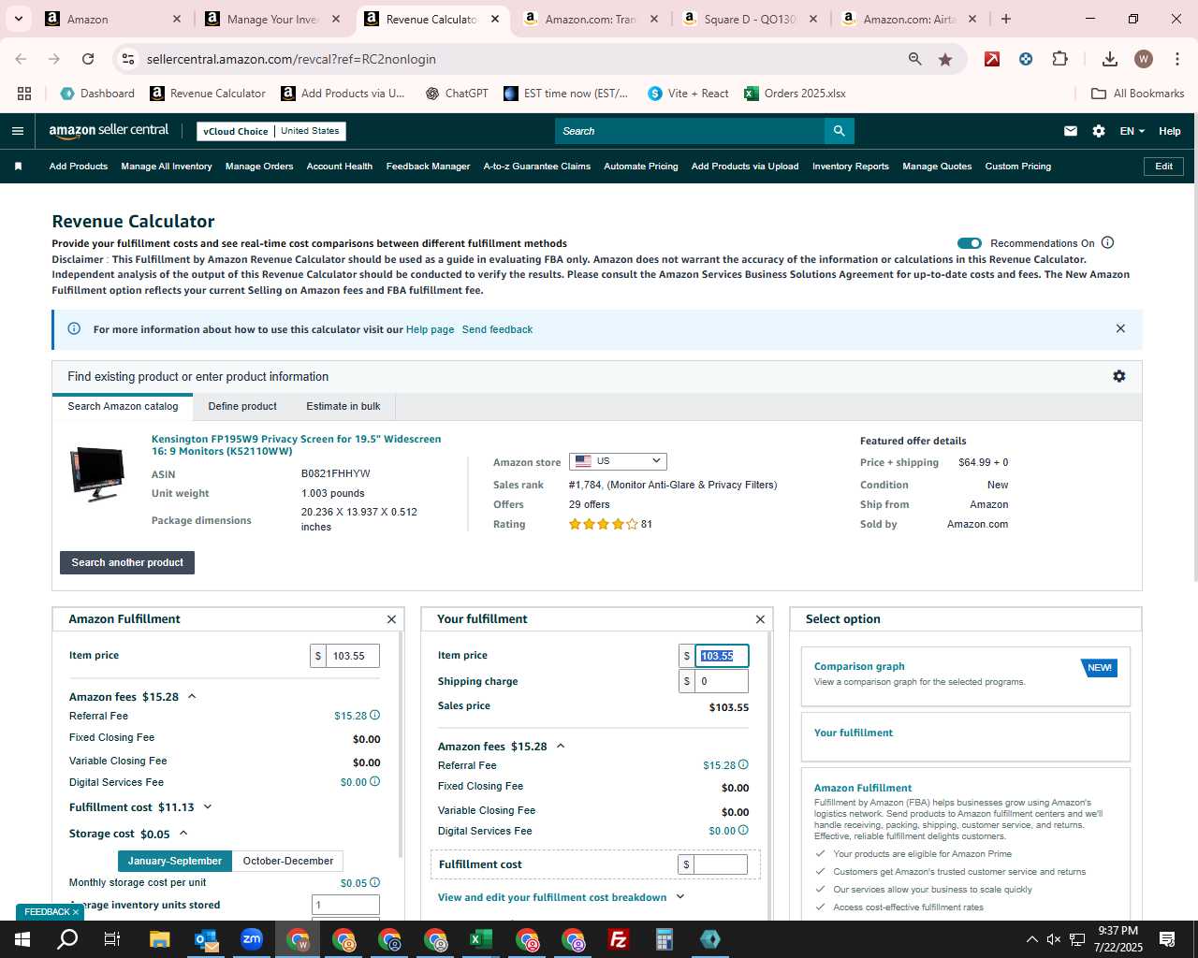Click the browser zoom magnifier icon
Screen dimensions: 1198x958
pos(914,59)
